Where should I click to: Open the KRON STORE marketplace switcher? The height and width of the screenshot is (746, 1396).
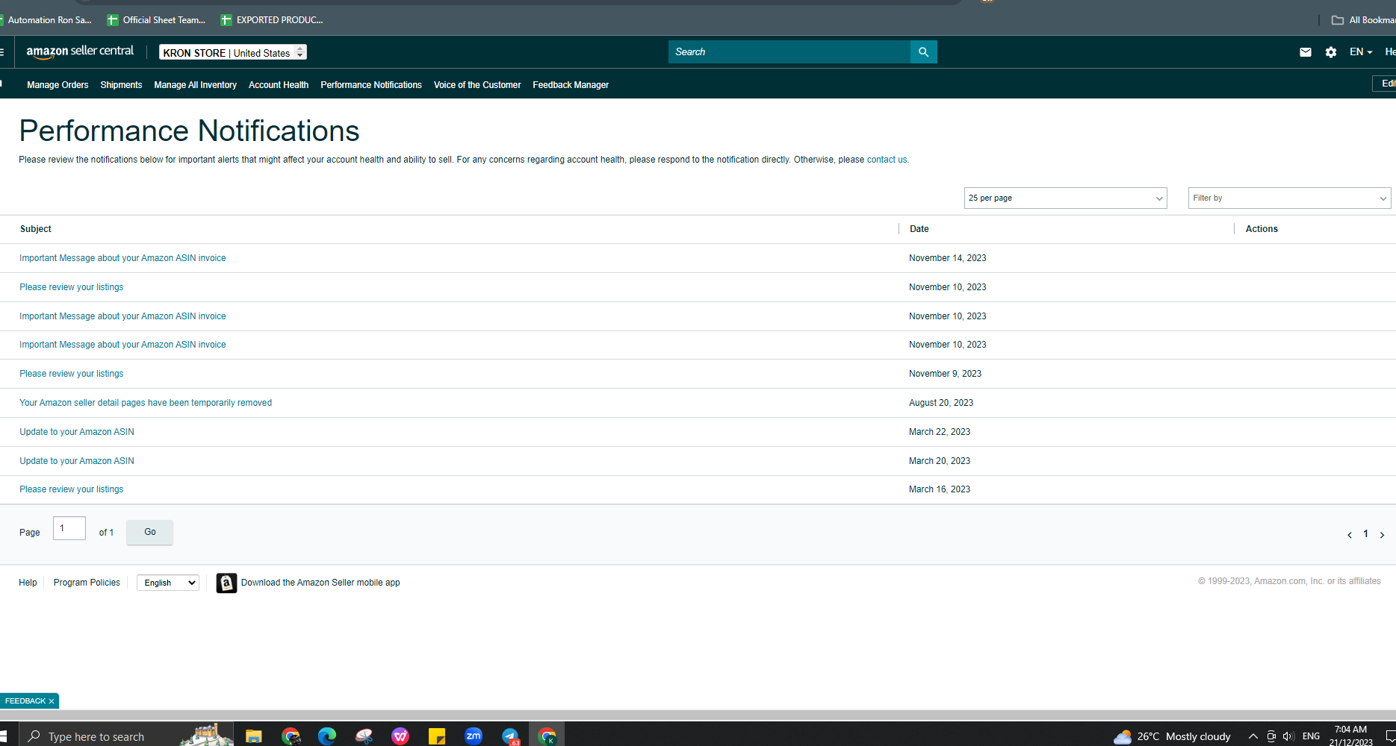[x=233, y=52]
